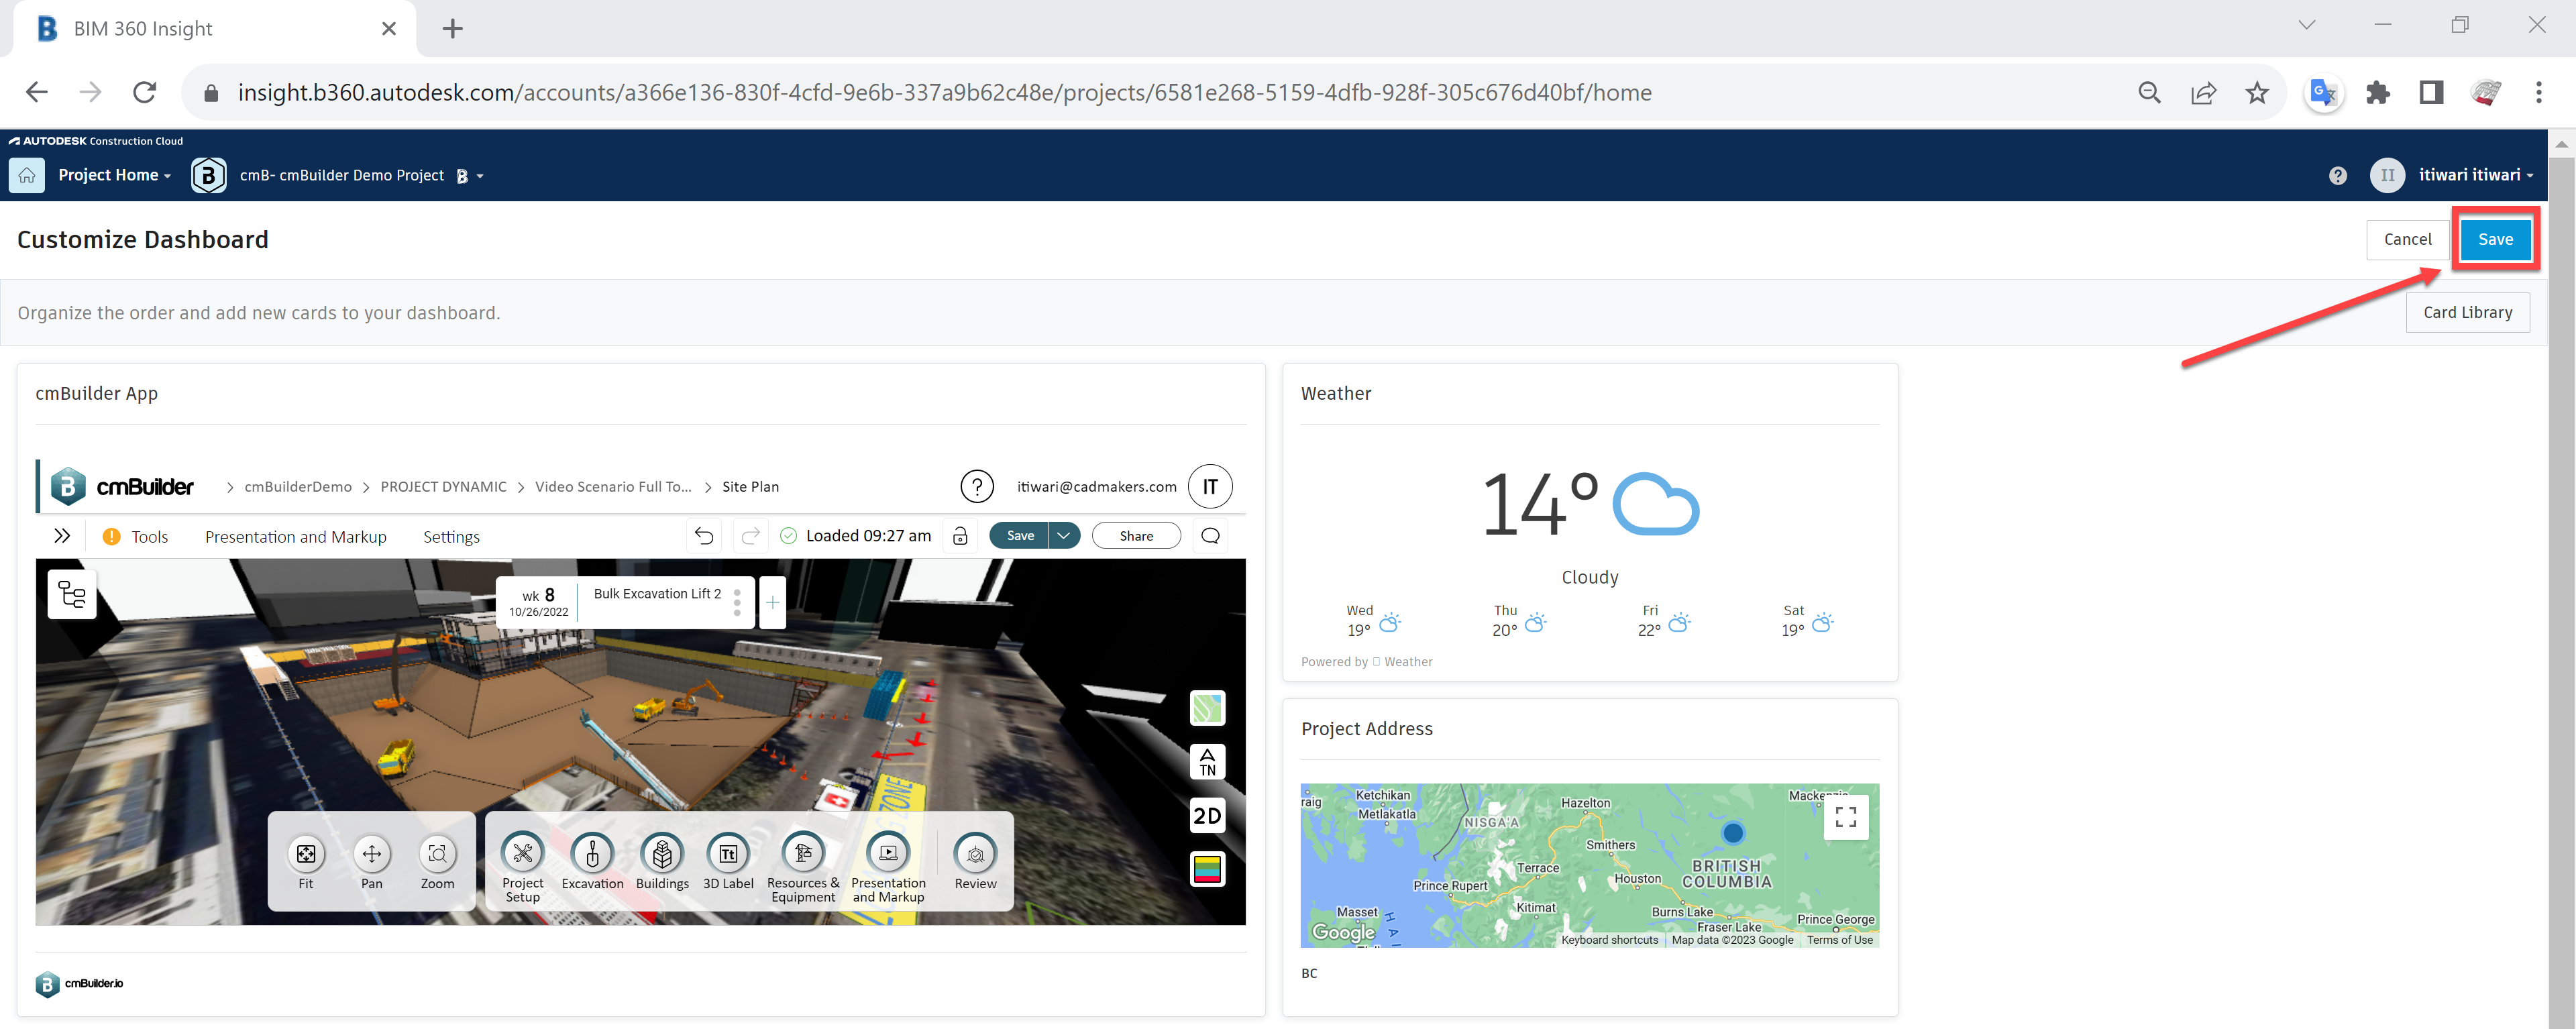Open the Save dropdown arrow in cmBuilder
This screenshot has width=2576, height=1029.
click(1063, 535)
